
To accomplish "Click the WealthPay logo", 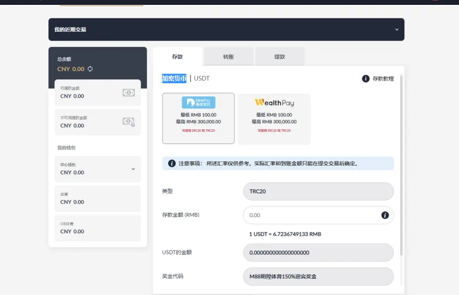I will coord(273,102).
